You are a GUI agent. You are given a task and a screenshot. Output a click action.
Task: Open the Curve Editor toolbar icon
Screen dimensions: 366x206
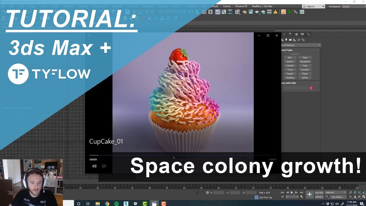click(x=224, y=12)
